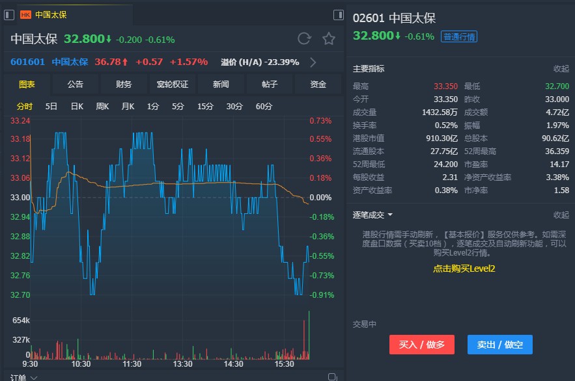Collapse the 主要指标 section via 收起
This screenshot has height=381, width=575.
(561, 68)
